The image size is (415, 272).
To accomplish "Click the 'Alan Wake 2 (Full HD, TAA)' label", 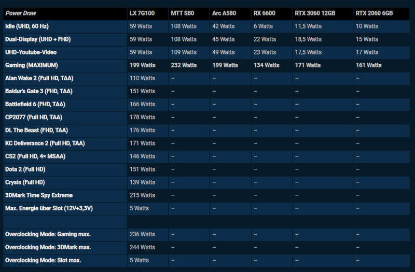I will coord(39,78).
